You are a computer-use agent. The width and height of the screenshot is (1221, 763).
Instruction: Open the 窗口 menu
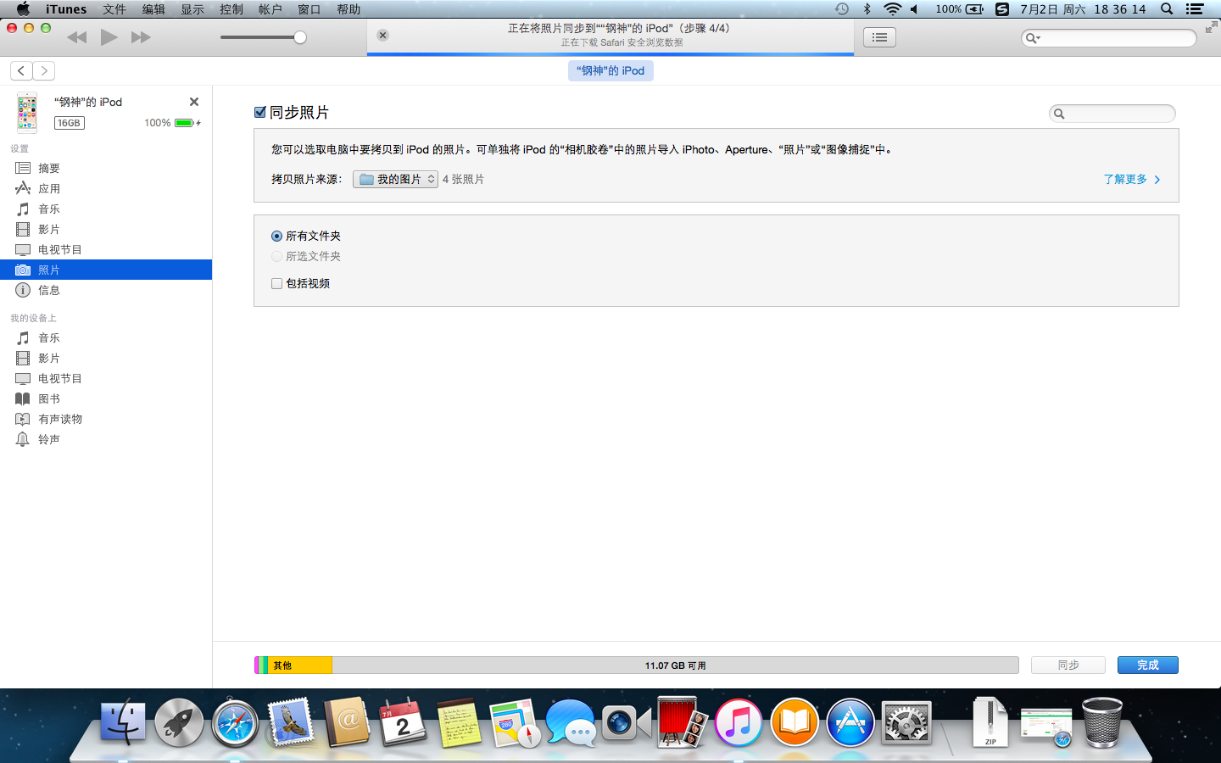pos(309,9)
